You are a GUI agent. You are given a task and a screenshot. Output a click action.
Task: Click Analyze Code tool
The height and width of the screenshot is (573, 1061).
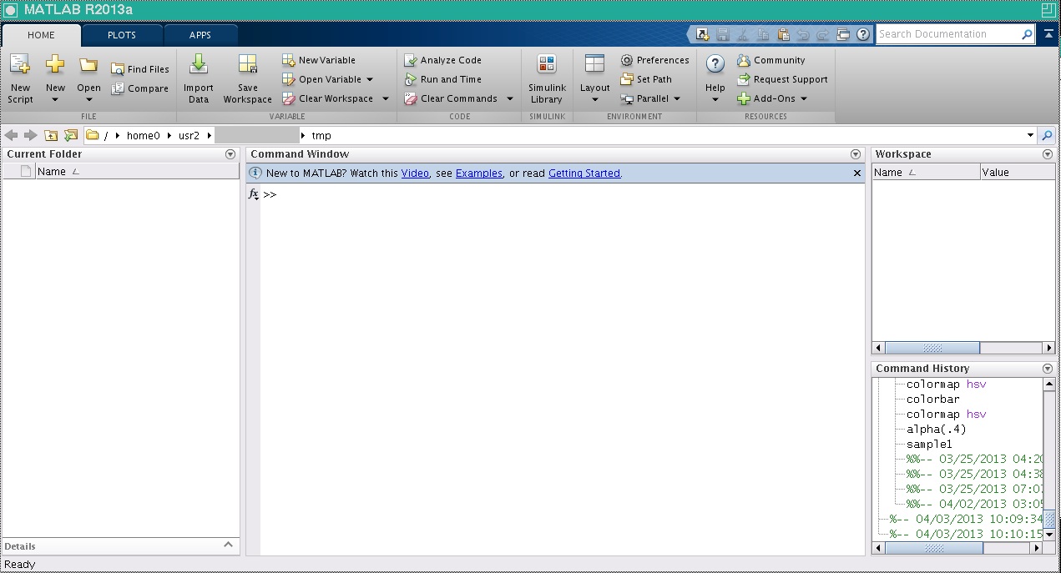443,60
